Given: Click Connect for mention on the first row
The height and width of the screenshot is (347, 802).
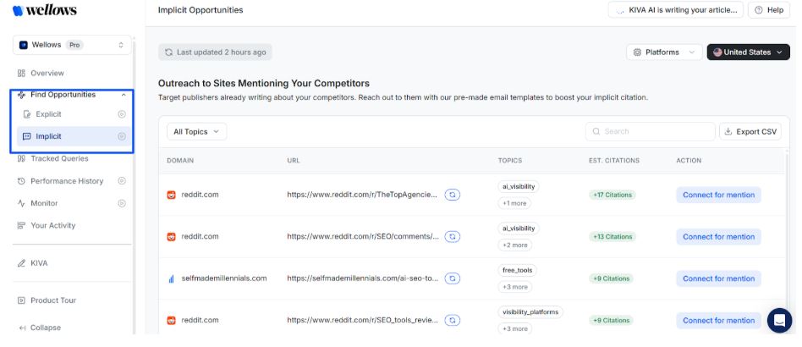Looking at the screenshot, I should point(718,195).
